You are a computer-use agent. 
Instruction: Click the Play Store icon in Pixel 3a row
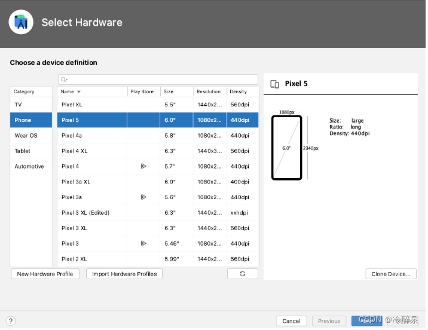pos(143,197)
